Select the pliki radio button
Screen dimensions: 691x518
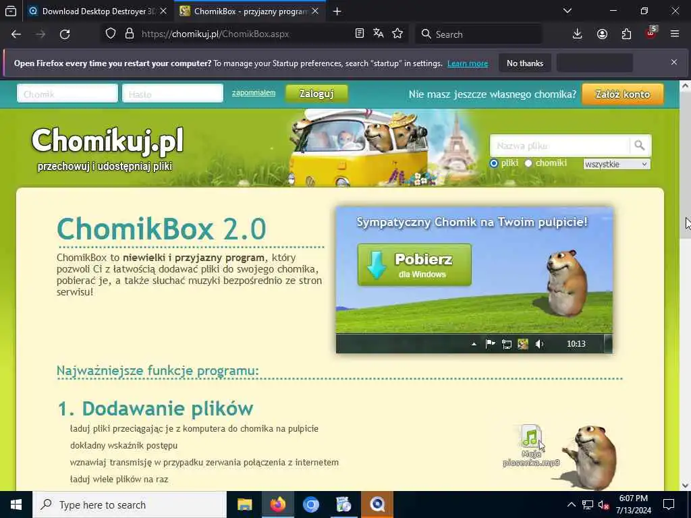(x=493, y=163)
